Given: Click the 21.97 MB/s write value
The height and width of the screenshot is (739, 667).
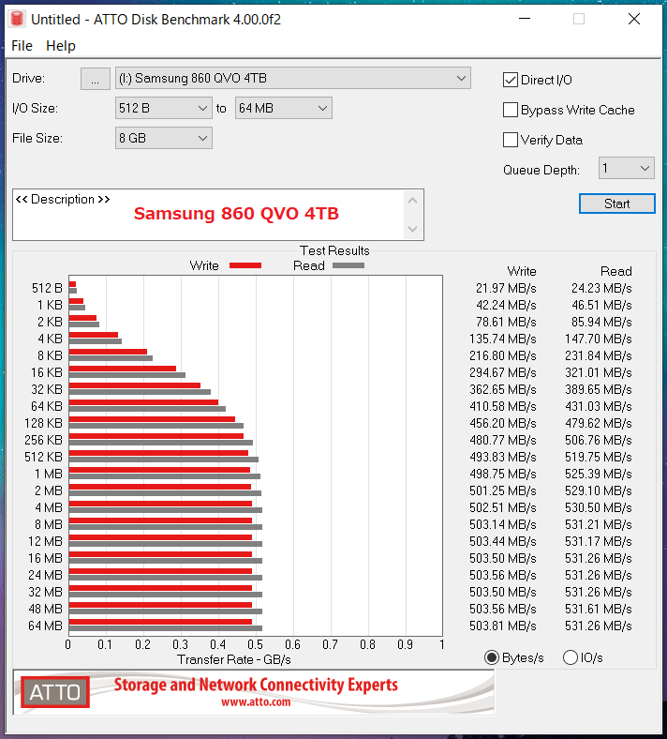Looking at the screenshot, I should pyautogui.click(x=506, y=288).
